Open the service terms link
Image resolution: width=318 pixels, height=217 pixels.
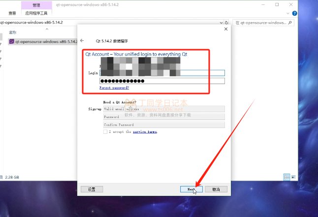point(145,132)
